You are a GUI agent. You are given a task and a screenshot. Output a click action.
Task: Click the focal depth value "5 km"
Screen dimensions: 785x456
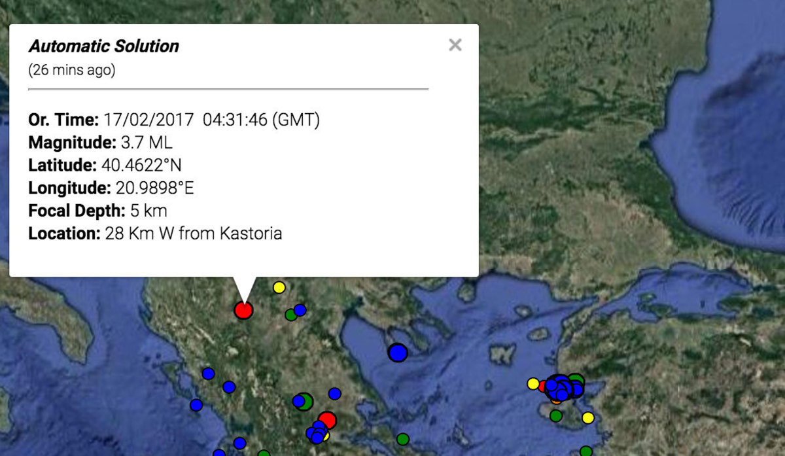point(148,211)
